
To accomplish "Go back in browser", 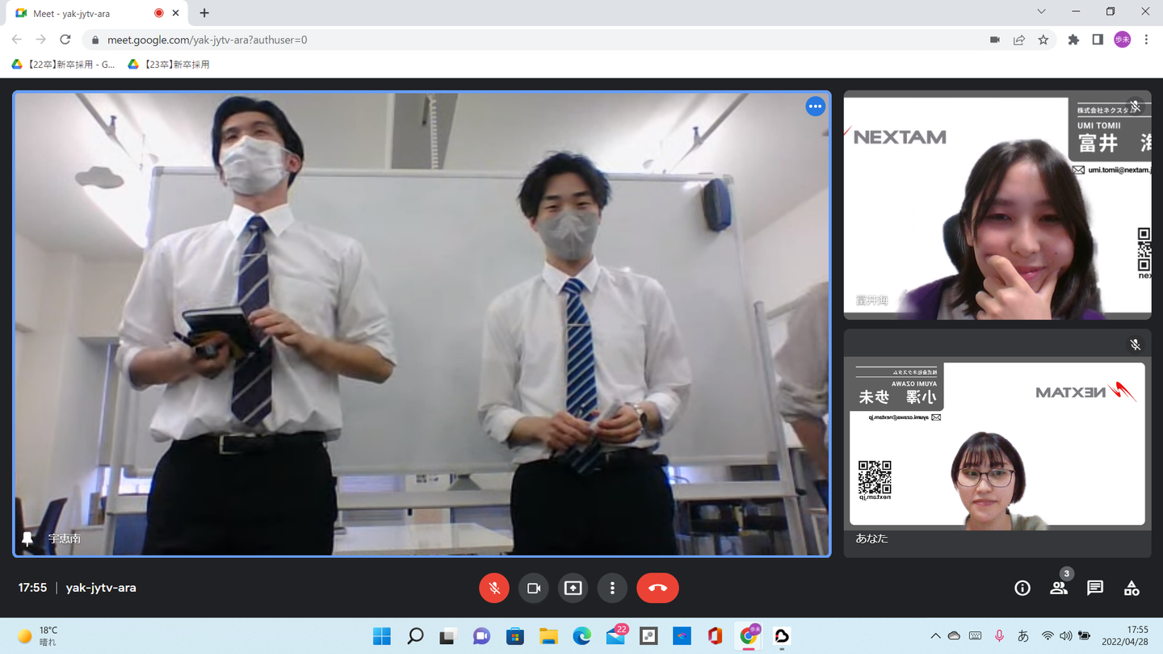I will [17, 40].
